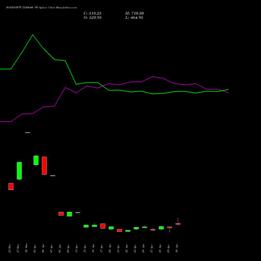Select the high value H: 710.30
Image resolution: width=261 pixels, height=261 pixels.
click(x=135, y=14)
